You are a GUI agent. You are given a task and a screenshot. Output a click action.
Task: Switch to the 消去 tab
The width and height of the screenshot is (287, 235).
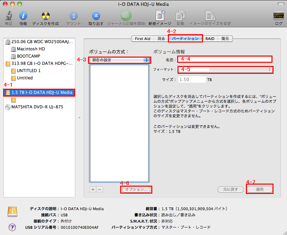point(161,39)
